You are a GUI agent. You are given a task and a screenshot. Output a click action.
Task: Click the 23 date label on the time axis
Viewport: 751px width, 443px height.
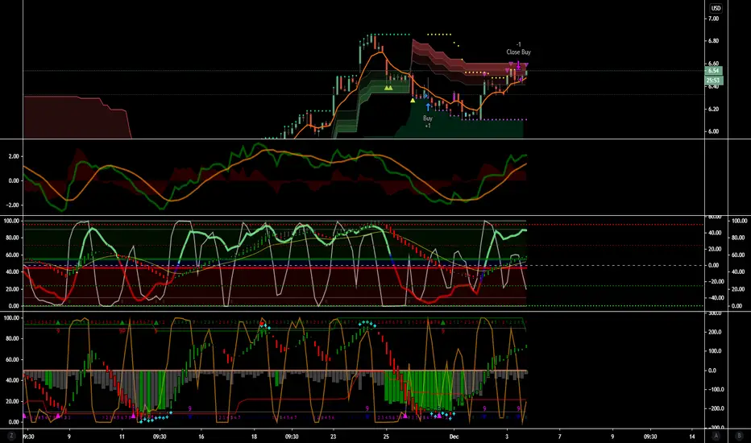coord(334,437)
